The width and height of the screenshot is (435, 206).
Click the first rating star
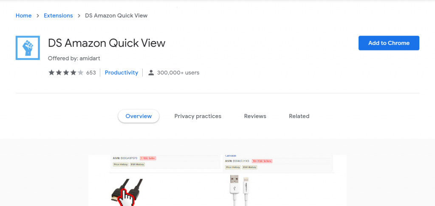click(x=51, y=73)
